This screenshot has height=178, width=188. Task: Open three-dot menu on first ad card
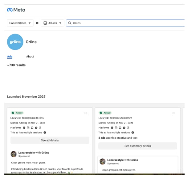click(x=85, y=113)
